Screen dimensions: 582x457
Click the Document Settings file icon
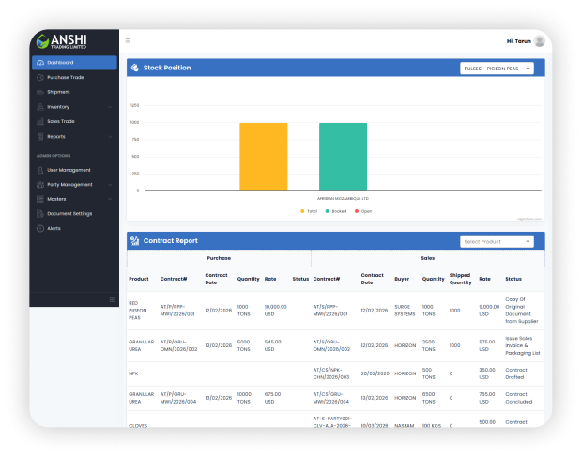(x=40, y=214)
